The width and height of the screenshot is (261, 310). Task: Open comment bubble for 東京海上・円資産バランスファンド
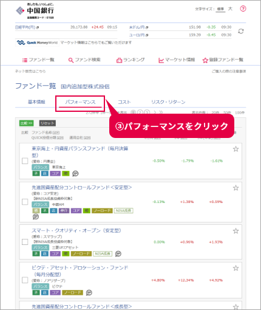point(75,173)
